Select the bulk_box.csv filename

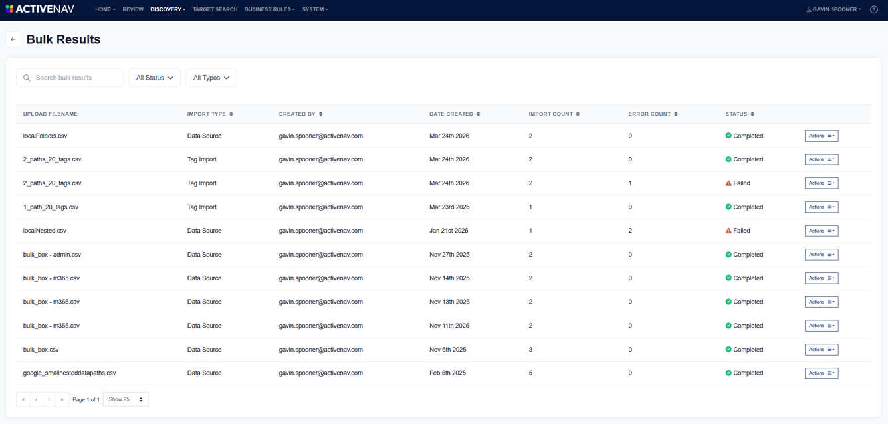(41, 350)
